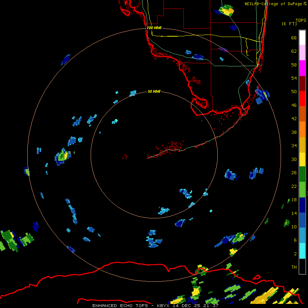Click the navy blue legend swatch
The width and height of the screenshot is (308, 308).
tap(302, 205)
